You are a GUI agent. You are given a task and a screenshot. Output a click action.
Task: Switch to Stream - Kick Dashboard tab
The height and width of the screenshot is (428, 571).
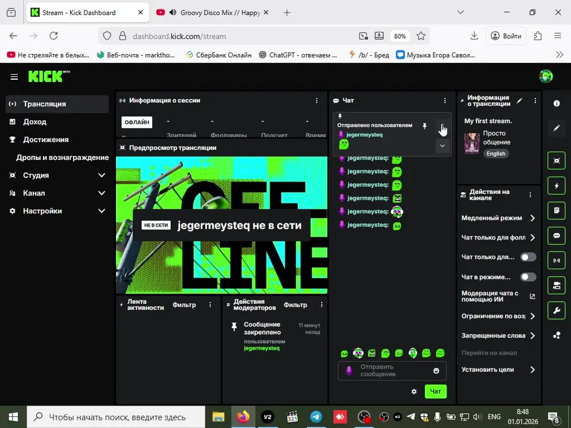[87, 12]
